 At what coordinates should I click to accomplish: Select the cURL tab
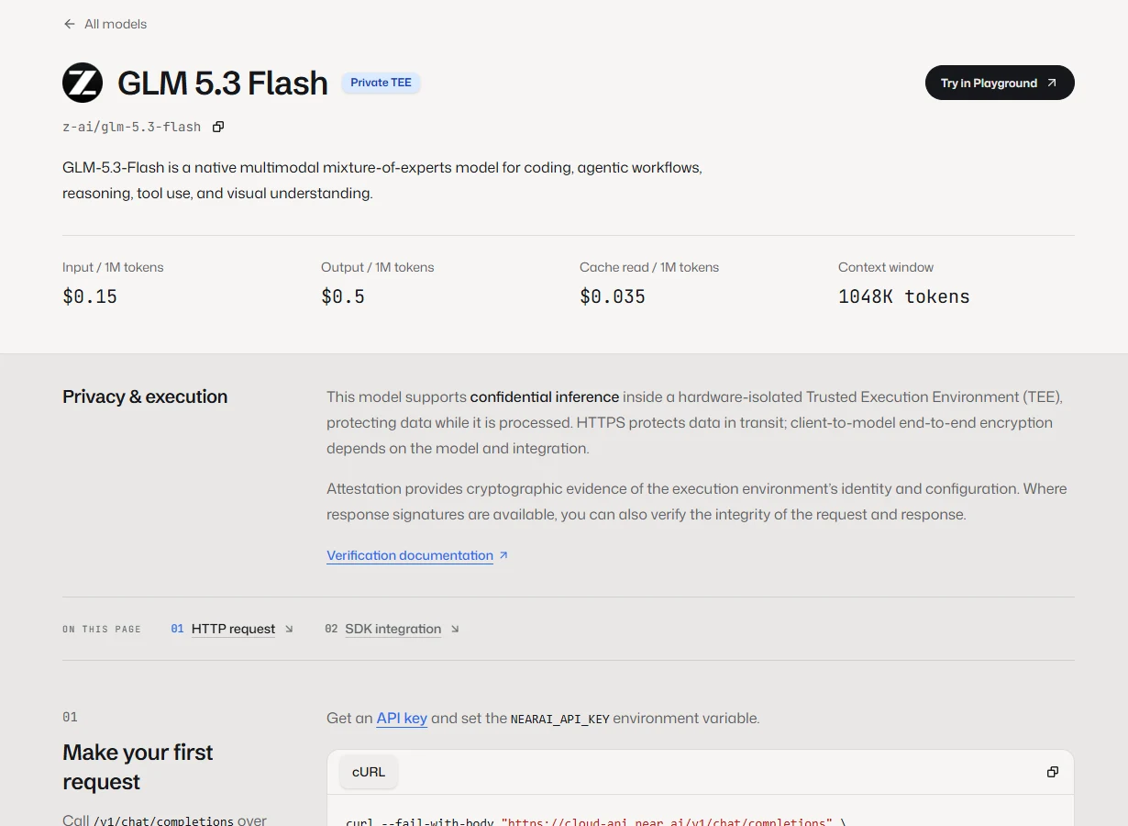coord(369,772)
